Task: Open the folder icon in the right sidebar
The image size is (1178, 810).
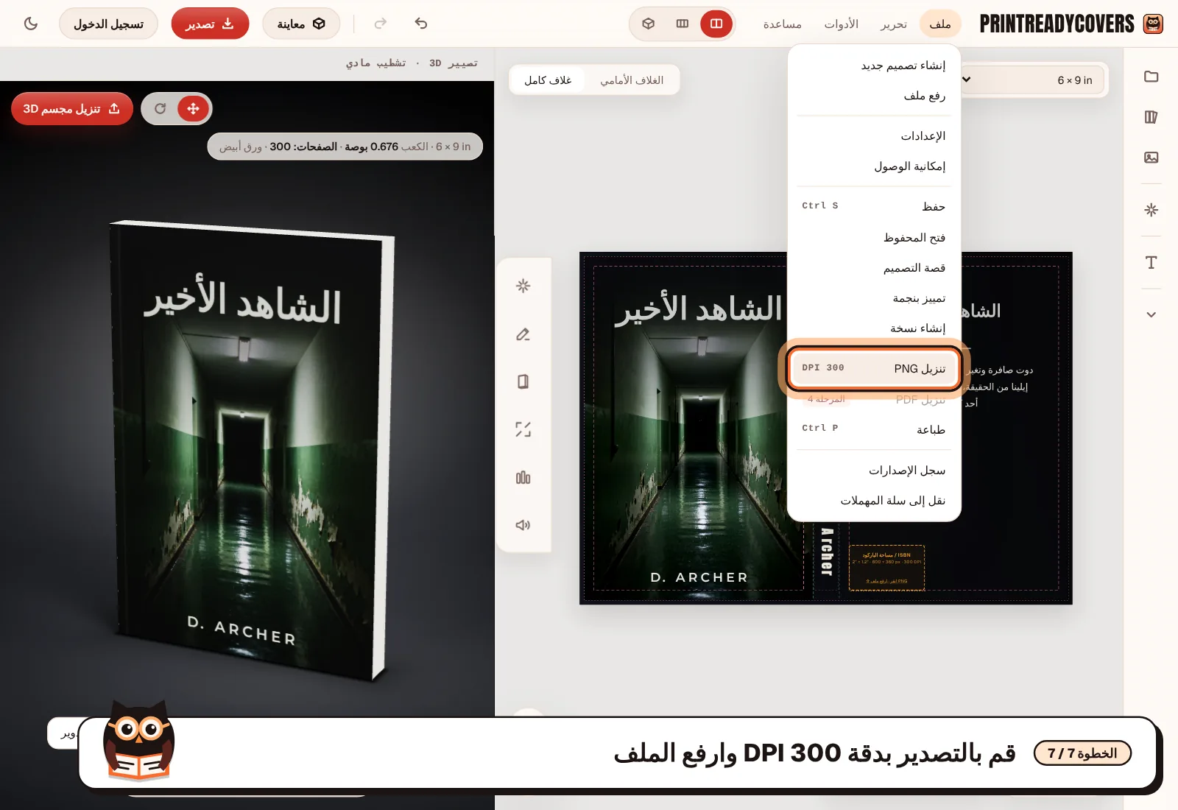Action: (1151, 77)
